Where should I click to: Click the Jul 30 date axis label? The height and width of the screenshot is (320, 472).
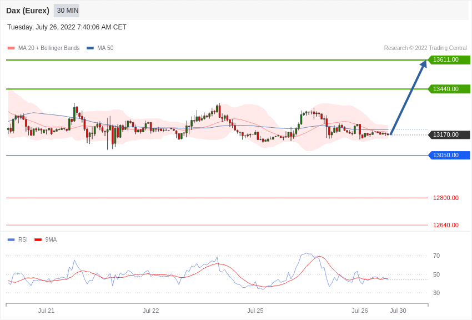pyautogui.click(x=398, y=311)
